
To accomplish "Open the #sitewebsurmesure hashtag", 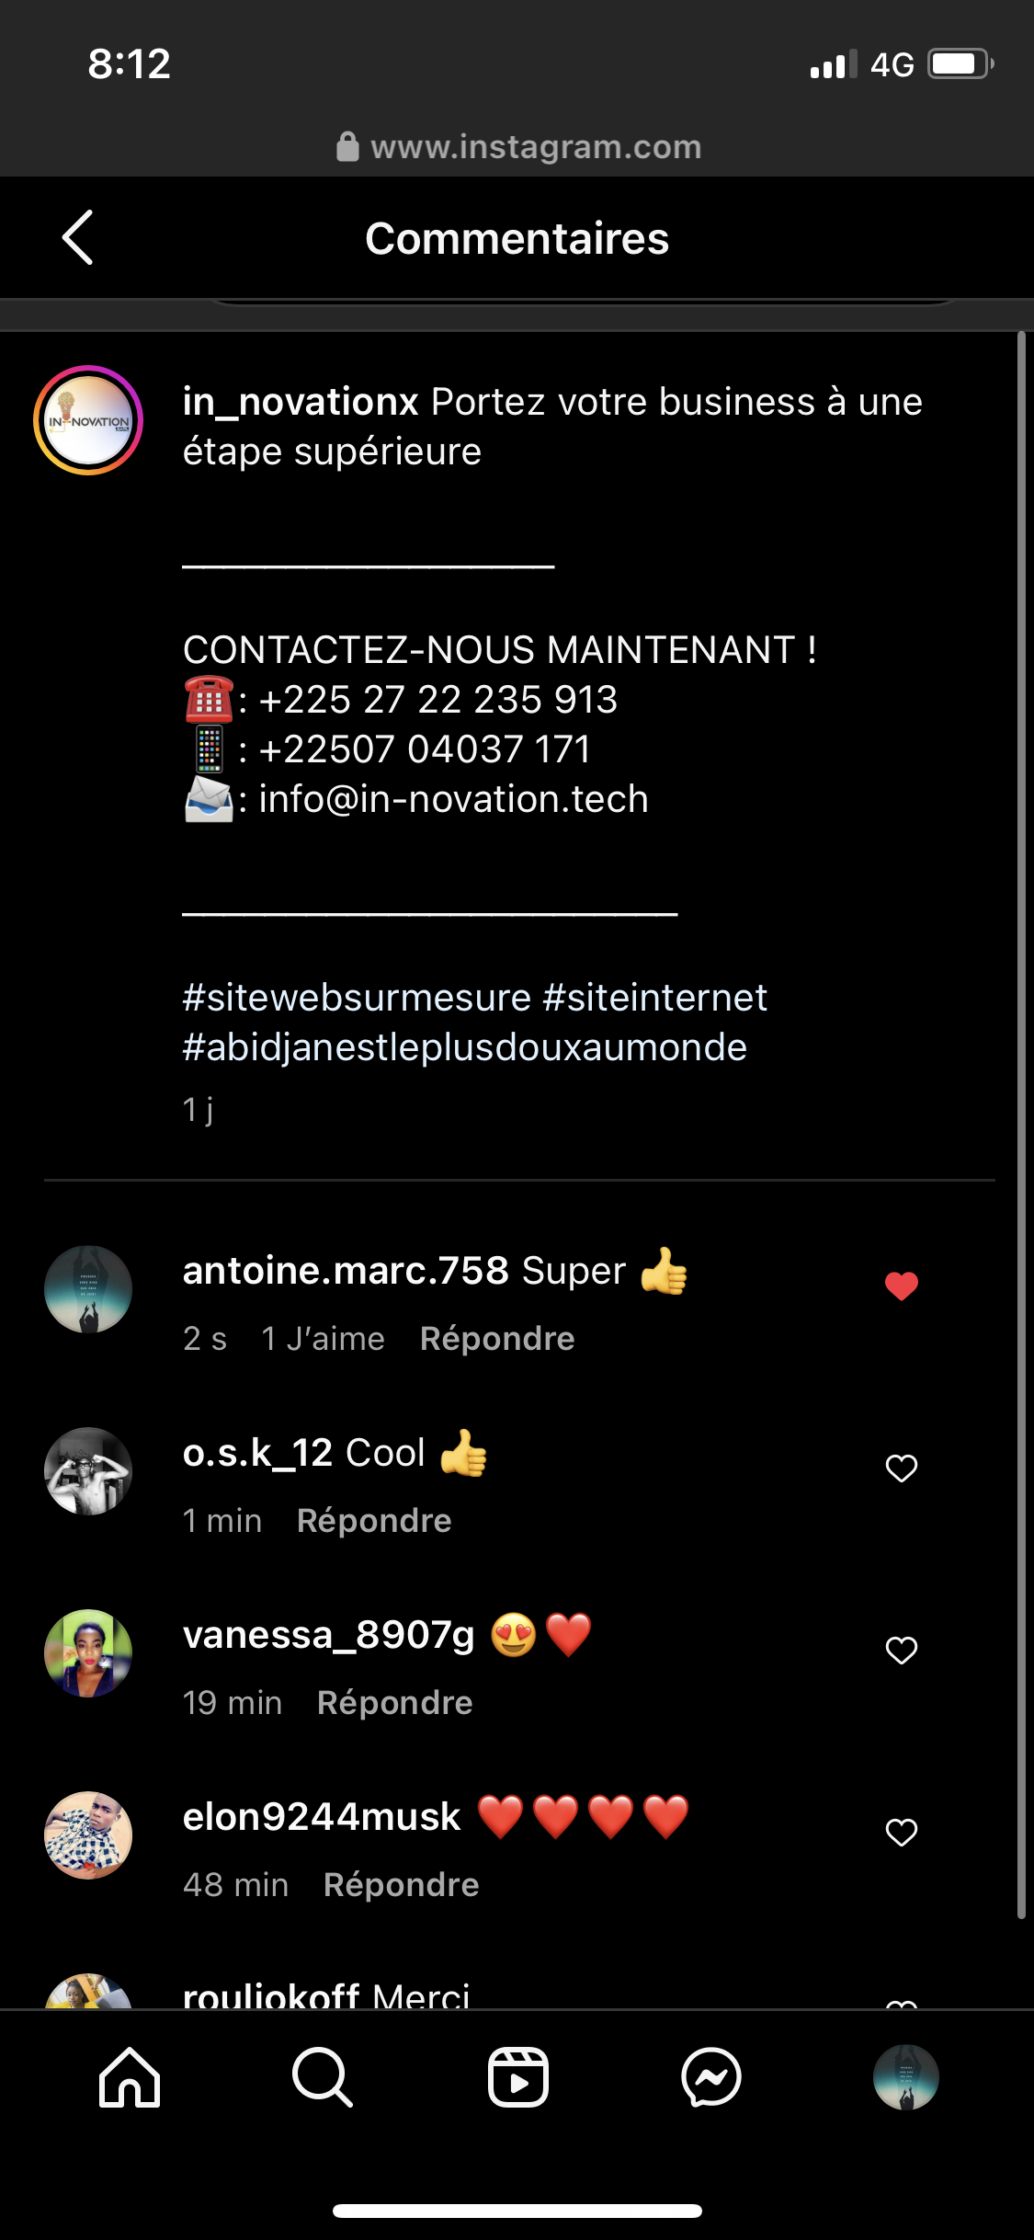I will 357,998.
